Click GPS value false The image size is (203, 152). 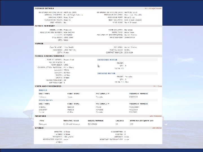(66, 40)
